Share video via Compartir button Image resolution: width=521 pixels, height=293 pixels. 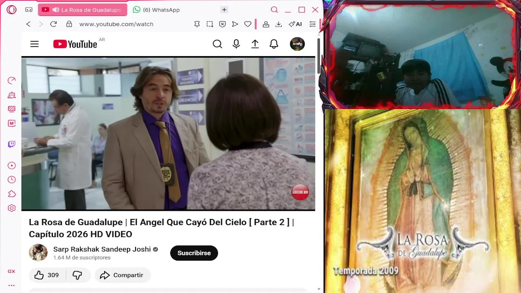tap(123, 275)
